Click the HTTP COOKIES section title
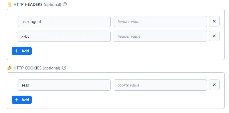 click(x=28, y=68)
